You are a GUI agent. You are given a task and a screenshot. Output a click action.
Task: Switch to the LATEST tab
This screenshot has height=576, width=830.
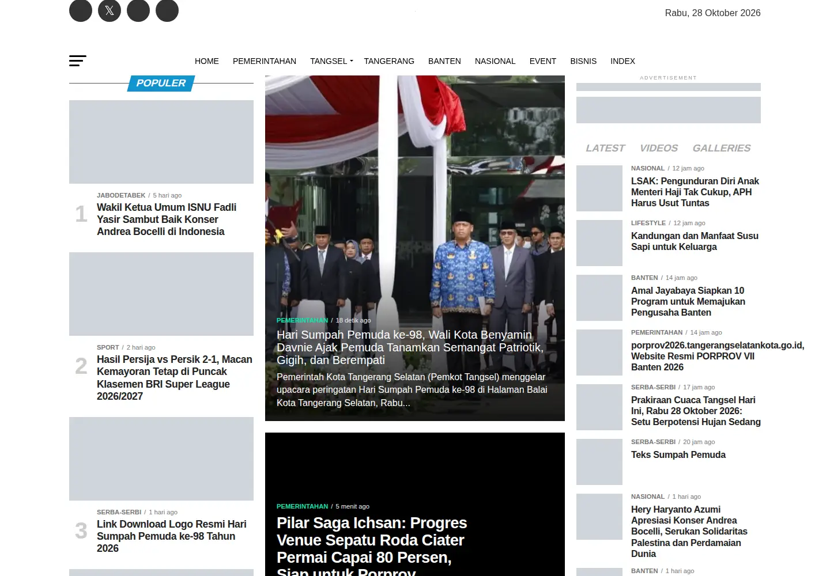pos(605,148)
